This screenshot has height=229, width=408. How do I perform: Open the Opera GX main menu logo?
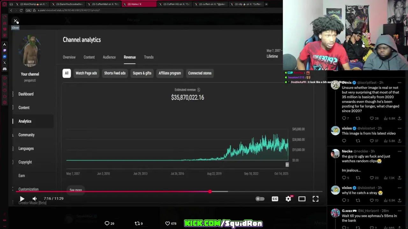[x=4, y=4]
